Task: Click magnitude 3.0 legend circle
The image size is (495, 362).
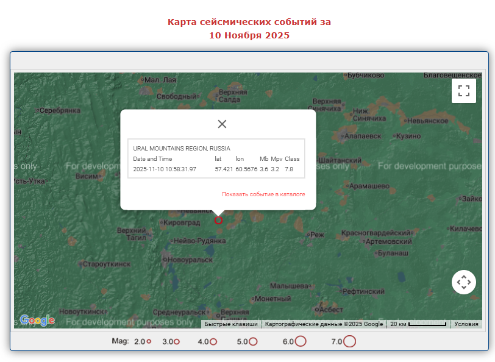Action: coord(177,341)
